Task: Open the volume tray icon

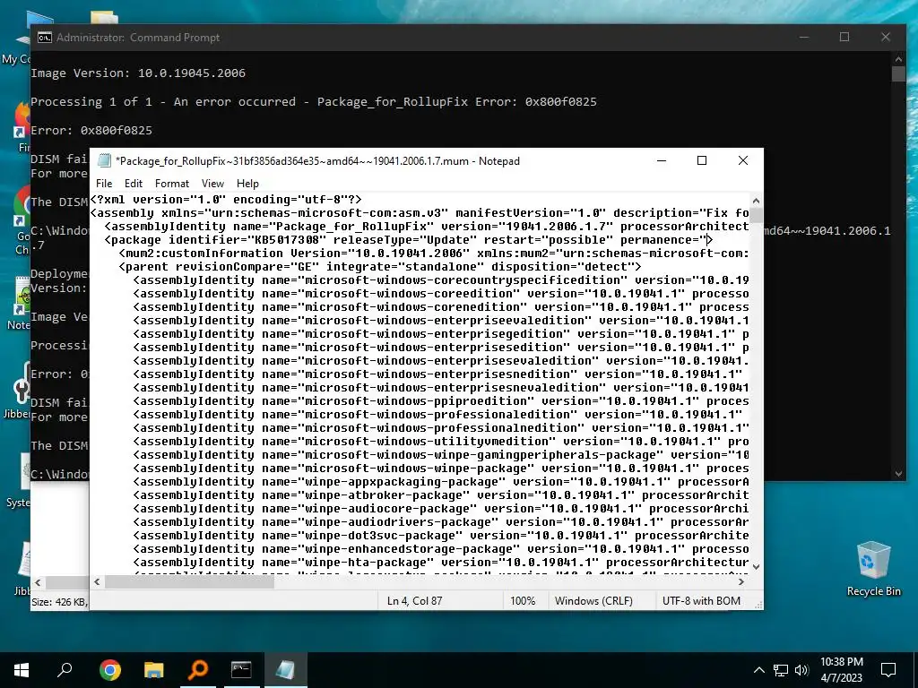Action: (x=801, y=670)
